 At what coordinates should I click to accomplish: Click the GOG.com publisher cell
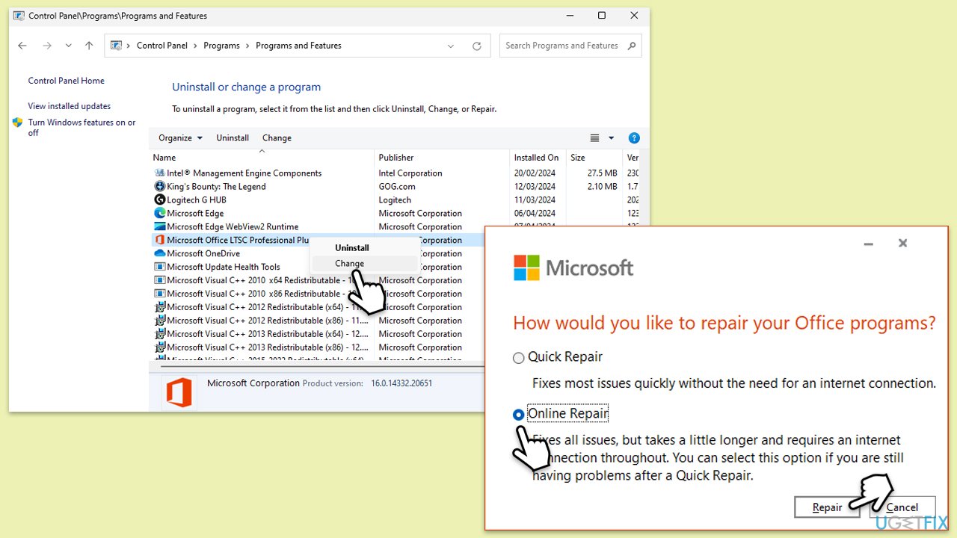pyautogui.click(x=397, y=186)
